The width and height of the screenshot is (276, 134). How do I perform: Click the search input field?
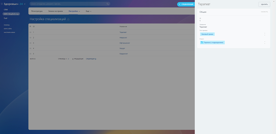[67, 4]
